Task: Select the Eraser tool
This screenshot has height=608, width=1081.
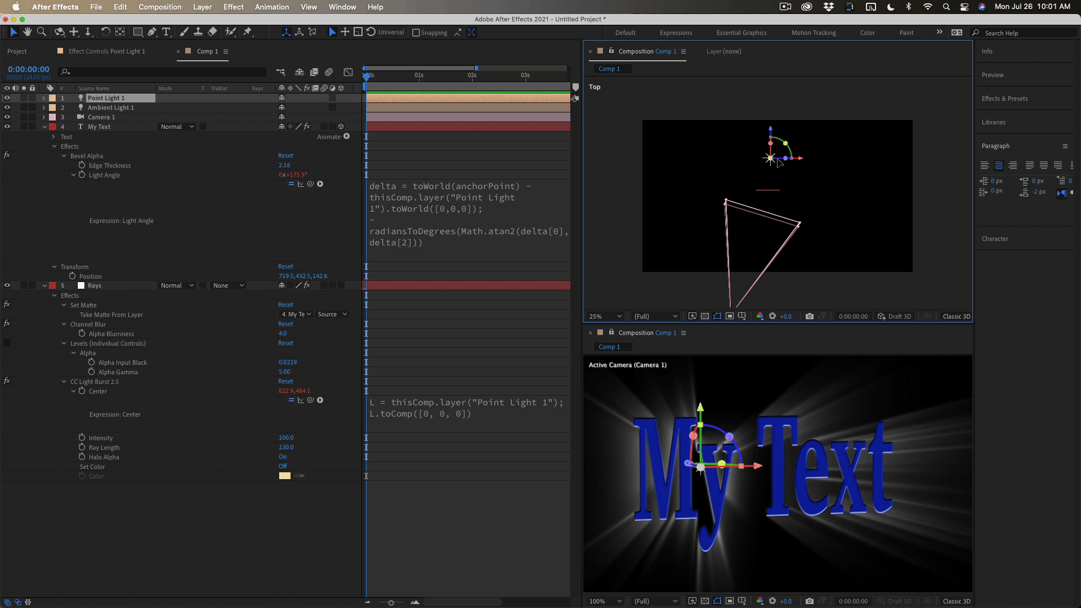Action: pos(212,32)
